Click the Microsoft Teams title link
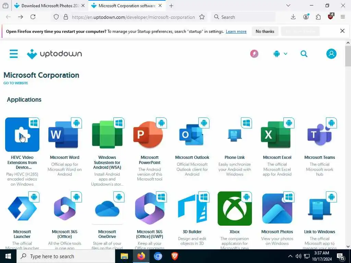Viewport: 351px width, 263px height. (x=320, y=158)
